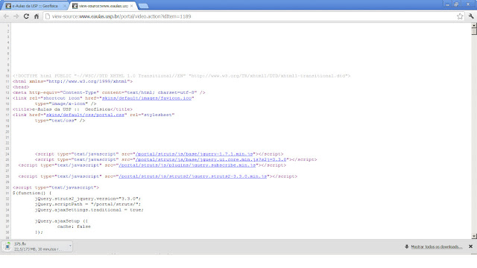Screen dimensions: 477x268
Task: Open the home page icon
Action: coord(37,16)
